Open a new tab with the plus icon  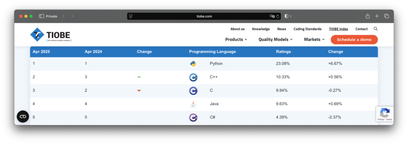pos(377,16)
